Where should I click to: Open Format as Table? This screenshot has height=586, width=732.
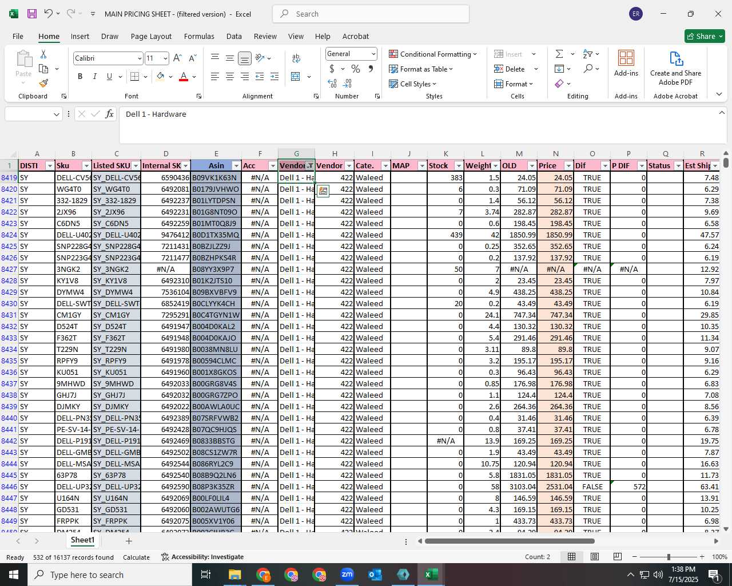[421, 69]
